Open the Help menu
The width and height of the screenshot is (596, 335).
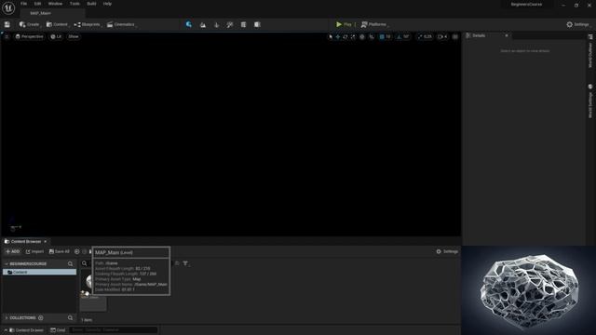tap(107, 4)
